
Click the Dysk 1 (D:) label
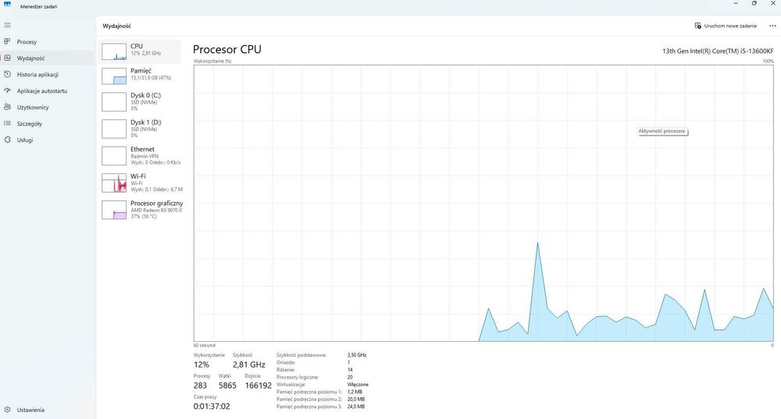(145, 122)
